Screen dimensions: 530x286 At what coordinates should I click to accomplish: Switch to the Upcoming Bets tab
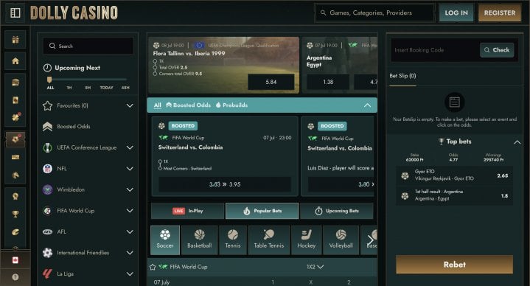(x=337, y=211)
